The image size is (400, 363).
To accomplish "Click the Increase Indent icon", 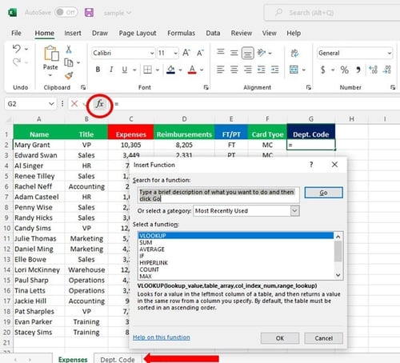I will pos(274,70).
